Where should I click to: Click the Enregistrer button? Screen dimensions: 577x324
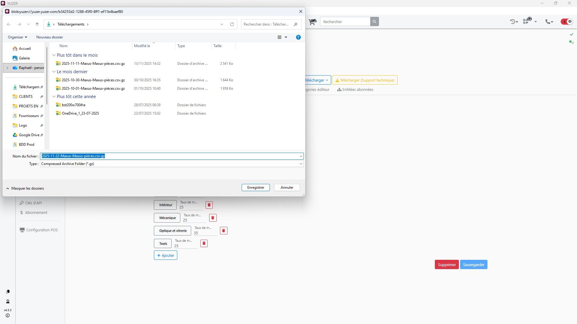point(255,187)
